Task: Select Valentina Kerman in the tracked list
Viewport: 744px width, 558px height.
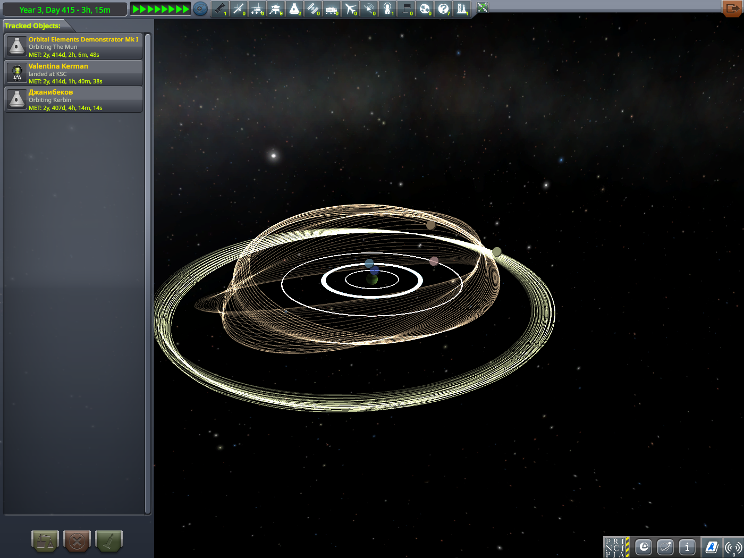Action: (74, 73)
